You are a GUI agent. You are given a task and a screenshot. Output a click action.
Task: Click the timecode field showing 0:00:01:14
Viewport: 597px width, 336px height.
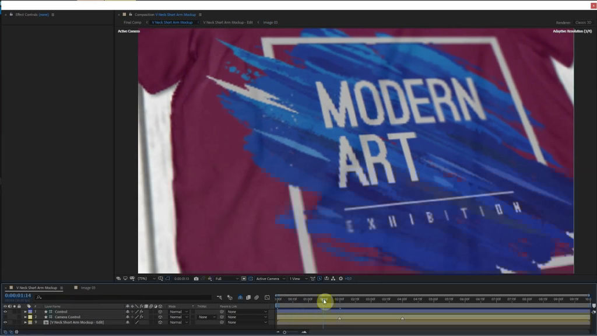pos(17,297)
